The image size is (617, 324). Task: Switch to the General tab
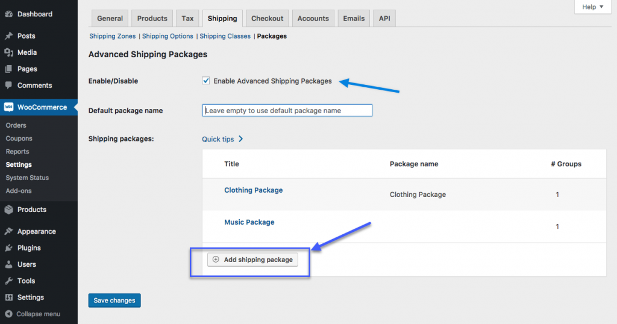[x=110, y=18]
